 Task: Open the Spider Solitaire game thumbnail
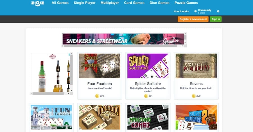point(148,66)
